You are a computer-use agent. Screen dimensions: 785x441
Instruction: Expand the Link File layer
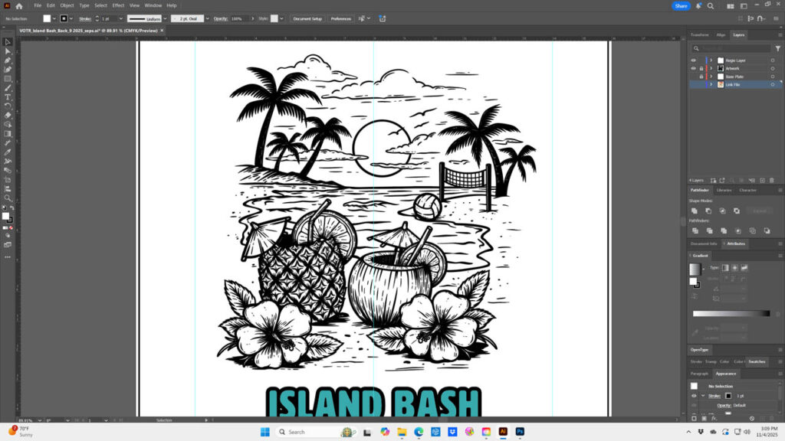click(711, 84)
